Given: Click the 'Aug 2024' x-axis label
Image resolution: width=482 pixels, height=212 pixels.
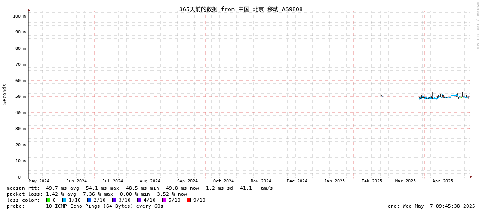Looking at the screenshot, I should pyautogui.click(x=150, y=181).
